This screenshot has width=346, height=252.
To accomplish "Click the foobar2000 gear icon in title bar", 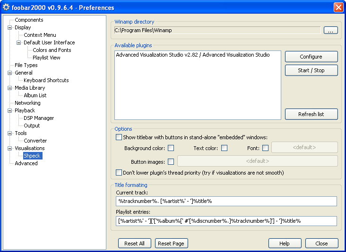I will click(6, 7).
